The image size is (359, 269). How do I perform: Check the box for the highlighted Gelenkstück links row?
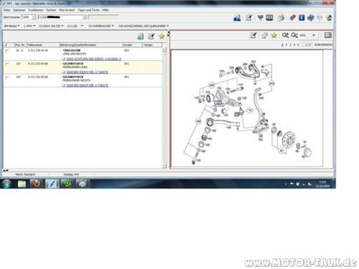click(7, 64)
